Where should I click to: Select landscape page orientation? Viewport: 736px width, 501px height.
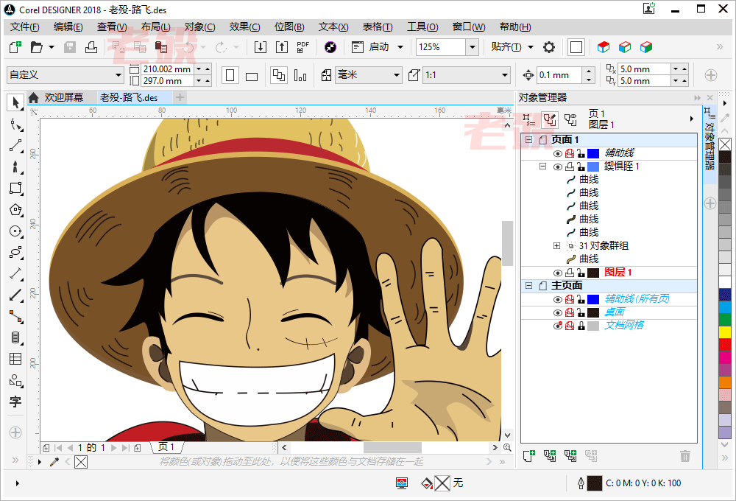point(252,75)
